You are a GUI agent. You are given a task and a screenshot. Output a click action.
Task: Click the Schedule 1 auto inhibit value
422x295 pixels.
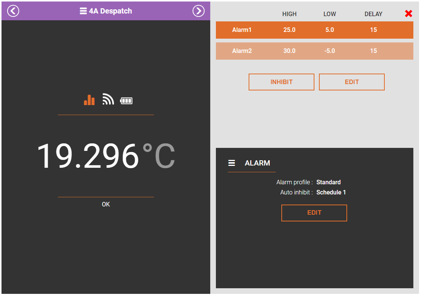pos(331,193)
